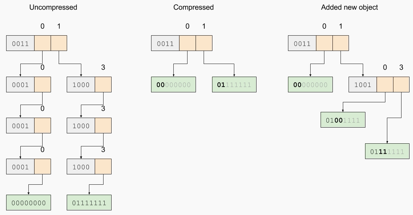
Task: Click the 01111111 leaf in Compressed diagram
Action: coord(234,85)
